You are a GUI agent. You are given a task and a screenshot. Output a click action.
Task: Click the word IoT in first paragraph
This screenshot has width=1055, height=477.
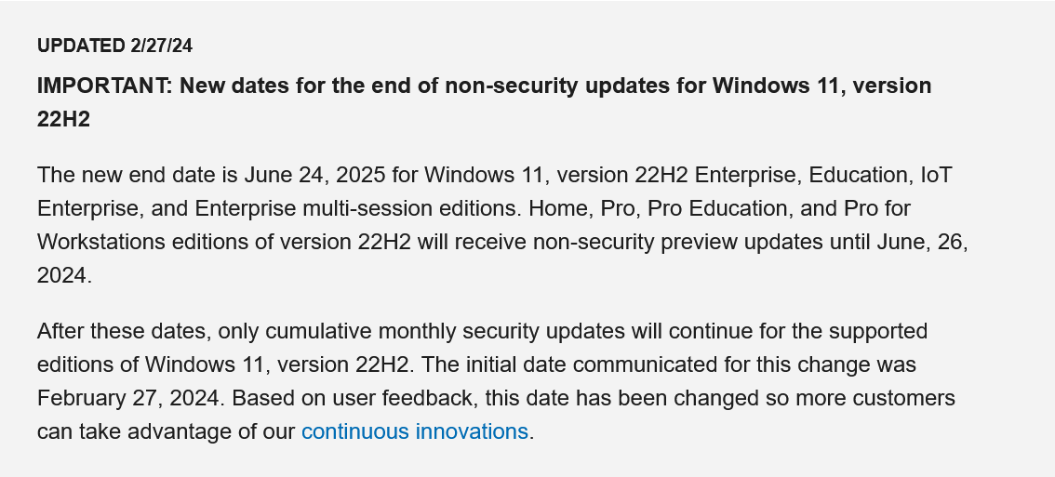[x=936, y=175]
